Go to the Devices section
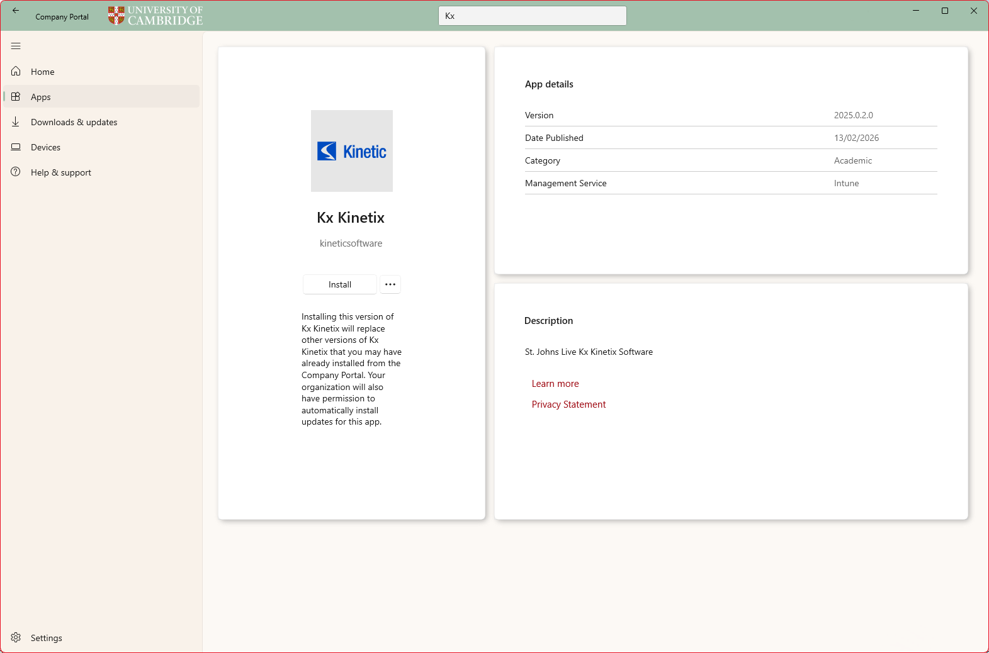The width and height of the screenshot is (989, 653). tap(45, 147)
